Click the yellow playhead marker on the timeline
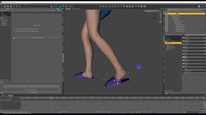Image resolution: width=206 pixels, height=115 pixels. pos(52,98)
